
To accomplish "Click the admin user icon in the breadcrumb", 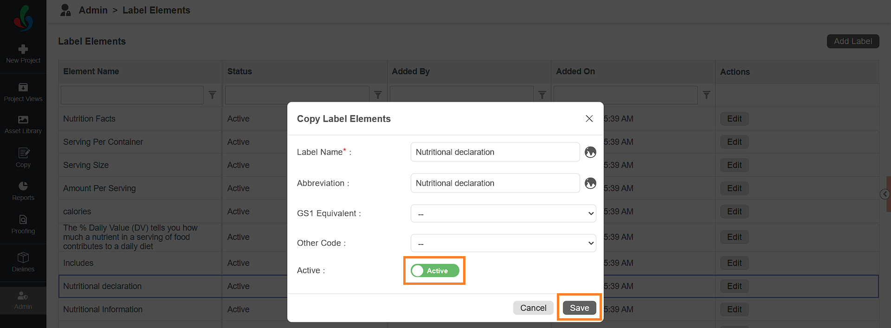I will (x=65, y=10).
